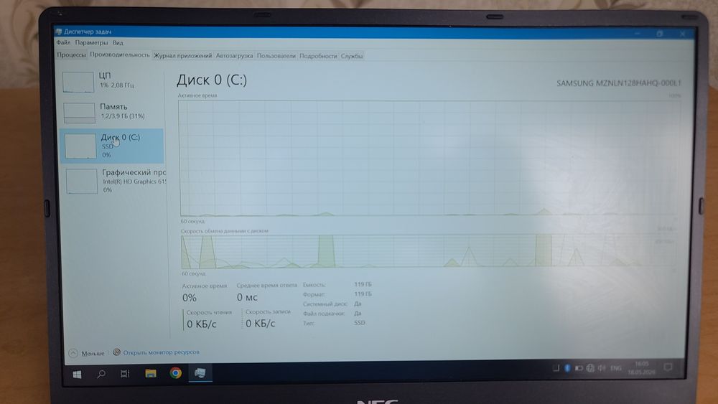Click the Меньше chevron circle icon
Viewport: 718px width, 404px height.
(x=73, y=353)
